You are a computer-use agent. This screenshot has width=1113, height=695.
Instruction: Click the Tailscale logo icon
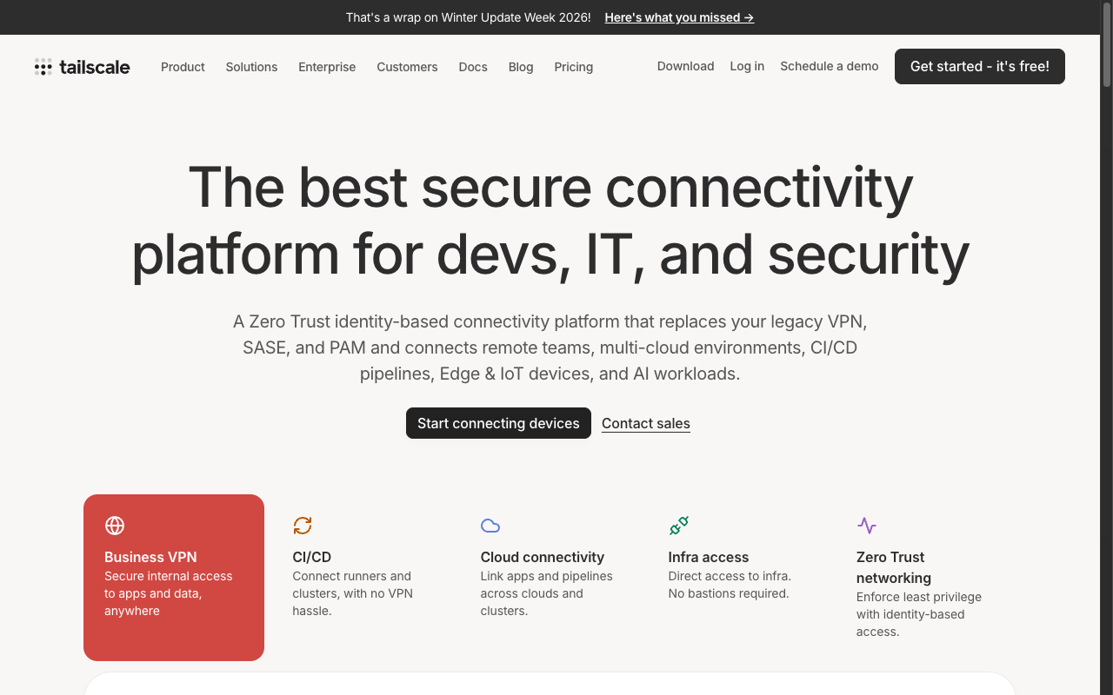(x=43, y=67)
